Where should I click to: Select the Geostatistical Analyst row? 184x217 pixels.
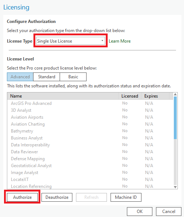tap(90, 166)
